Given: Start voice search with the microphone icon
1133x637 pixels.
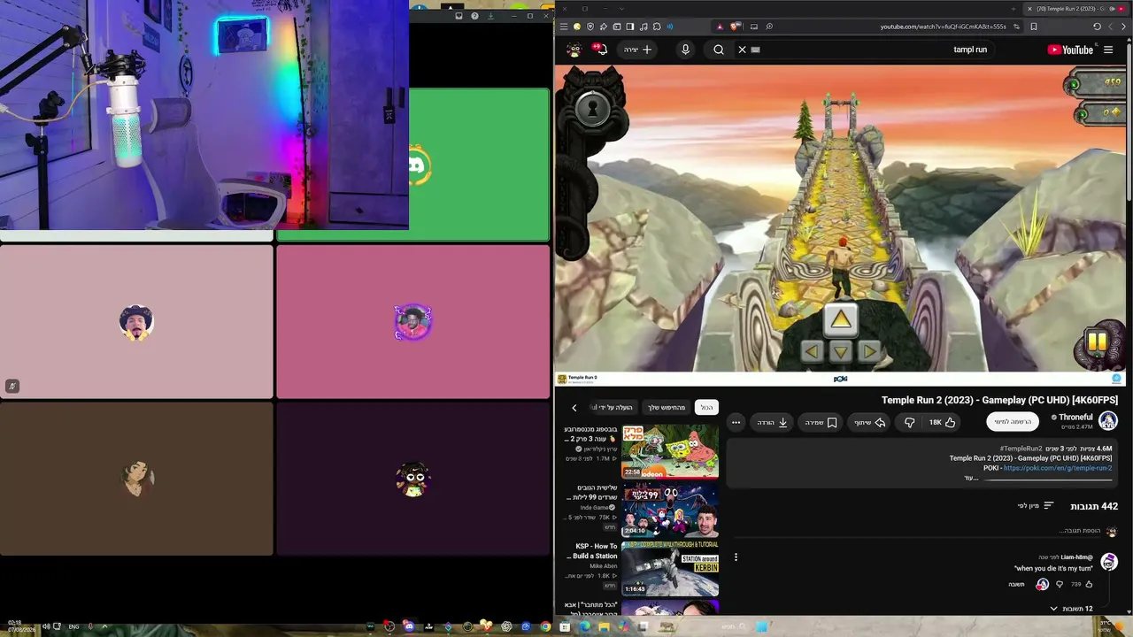Looking at the screenshot, I should click(x=685, y=50).
